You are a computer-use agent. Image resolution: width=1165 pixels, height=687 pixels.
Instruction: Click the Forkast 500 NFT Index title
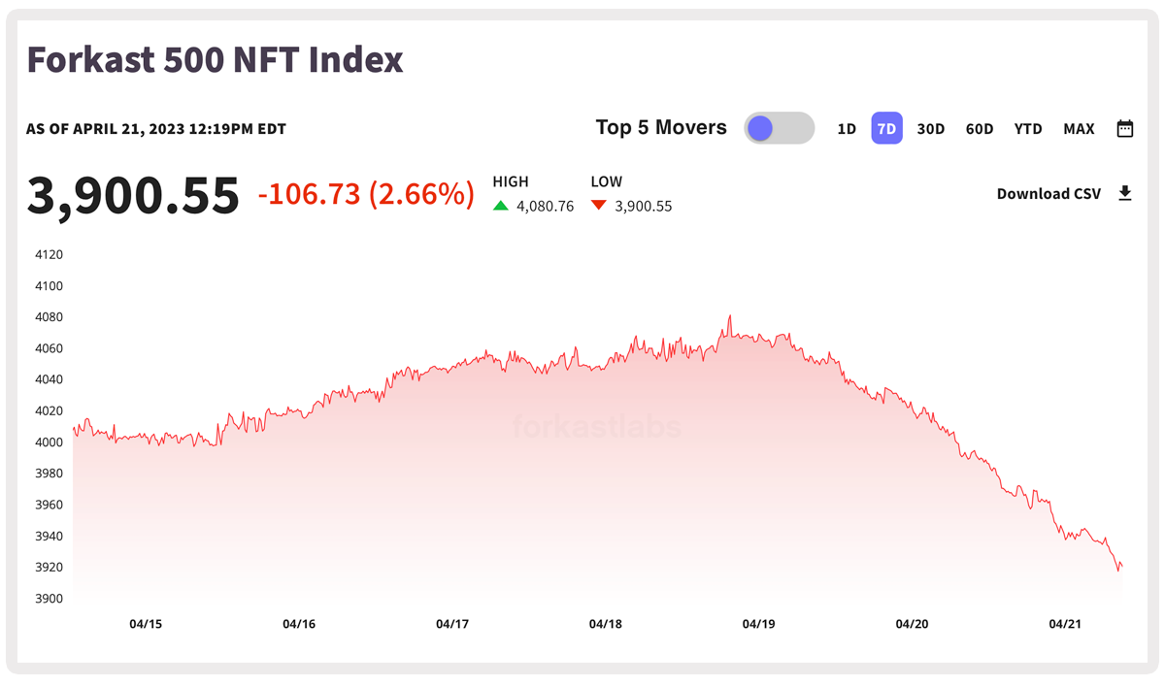point(215,60)
